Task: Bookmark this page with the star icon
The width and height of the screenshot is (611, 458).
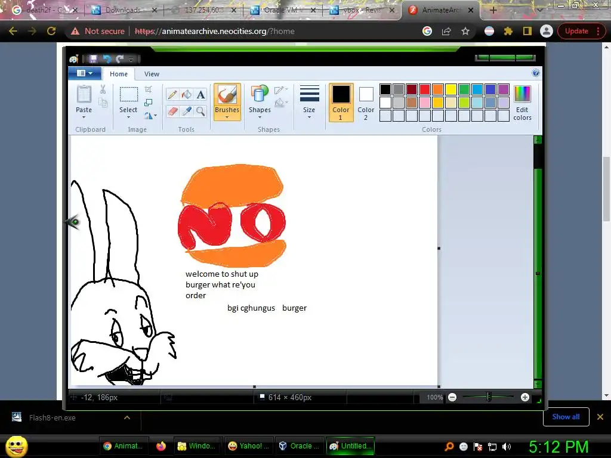Action: (x=465, y=31)
